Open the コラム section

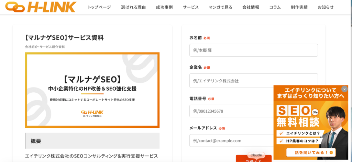pos(275,7)
